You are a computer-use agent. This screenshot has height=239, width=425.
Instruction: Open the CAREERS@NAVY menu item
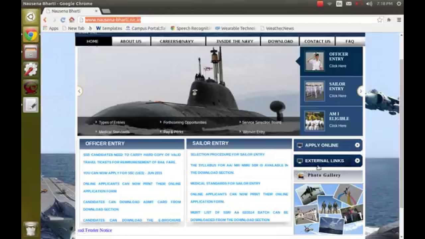click(178, 41)
